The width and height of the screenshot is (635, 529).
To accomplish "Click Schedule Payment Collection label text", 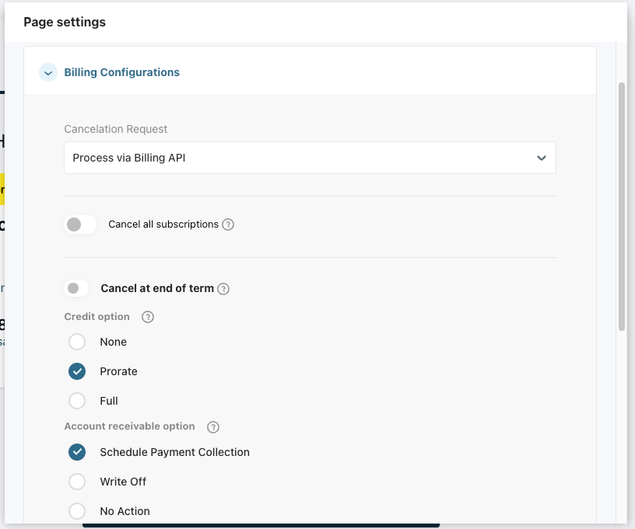I will click(x=174, y=452).
